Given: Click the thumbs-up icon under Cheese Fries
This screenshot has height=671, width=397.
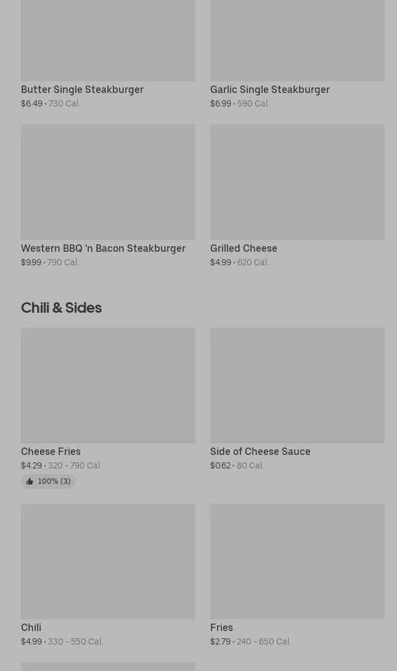Looking at the screenshot, I should 30,481.
